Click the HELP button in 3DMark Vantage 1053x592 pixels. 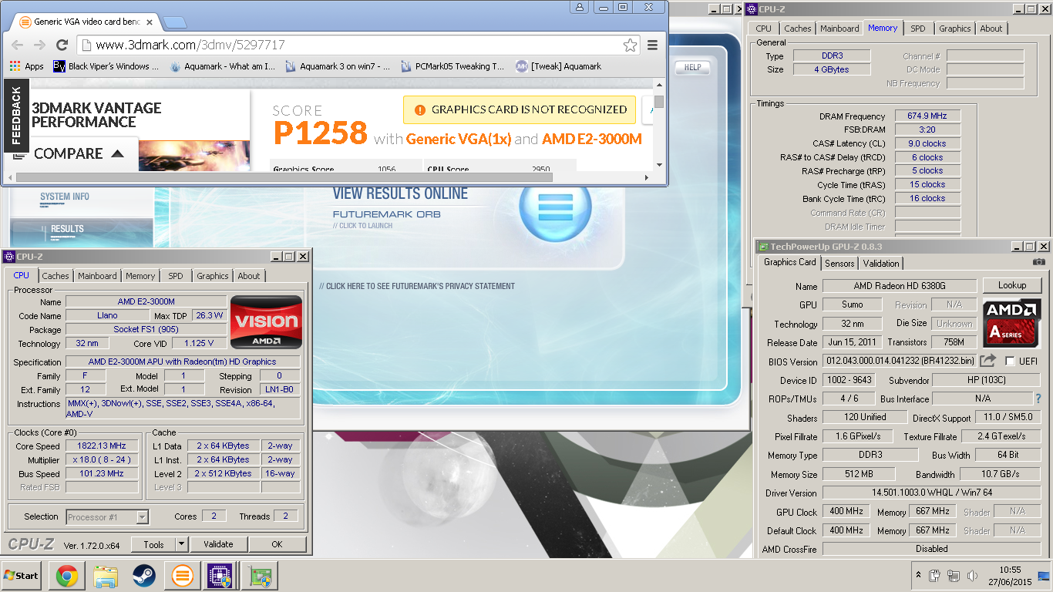click(x=692, y=67)
